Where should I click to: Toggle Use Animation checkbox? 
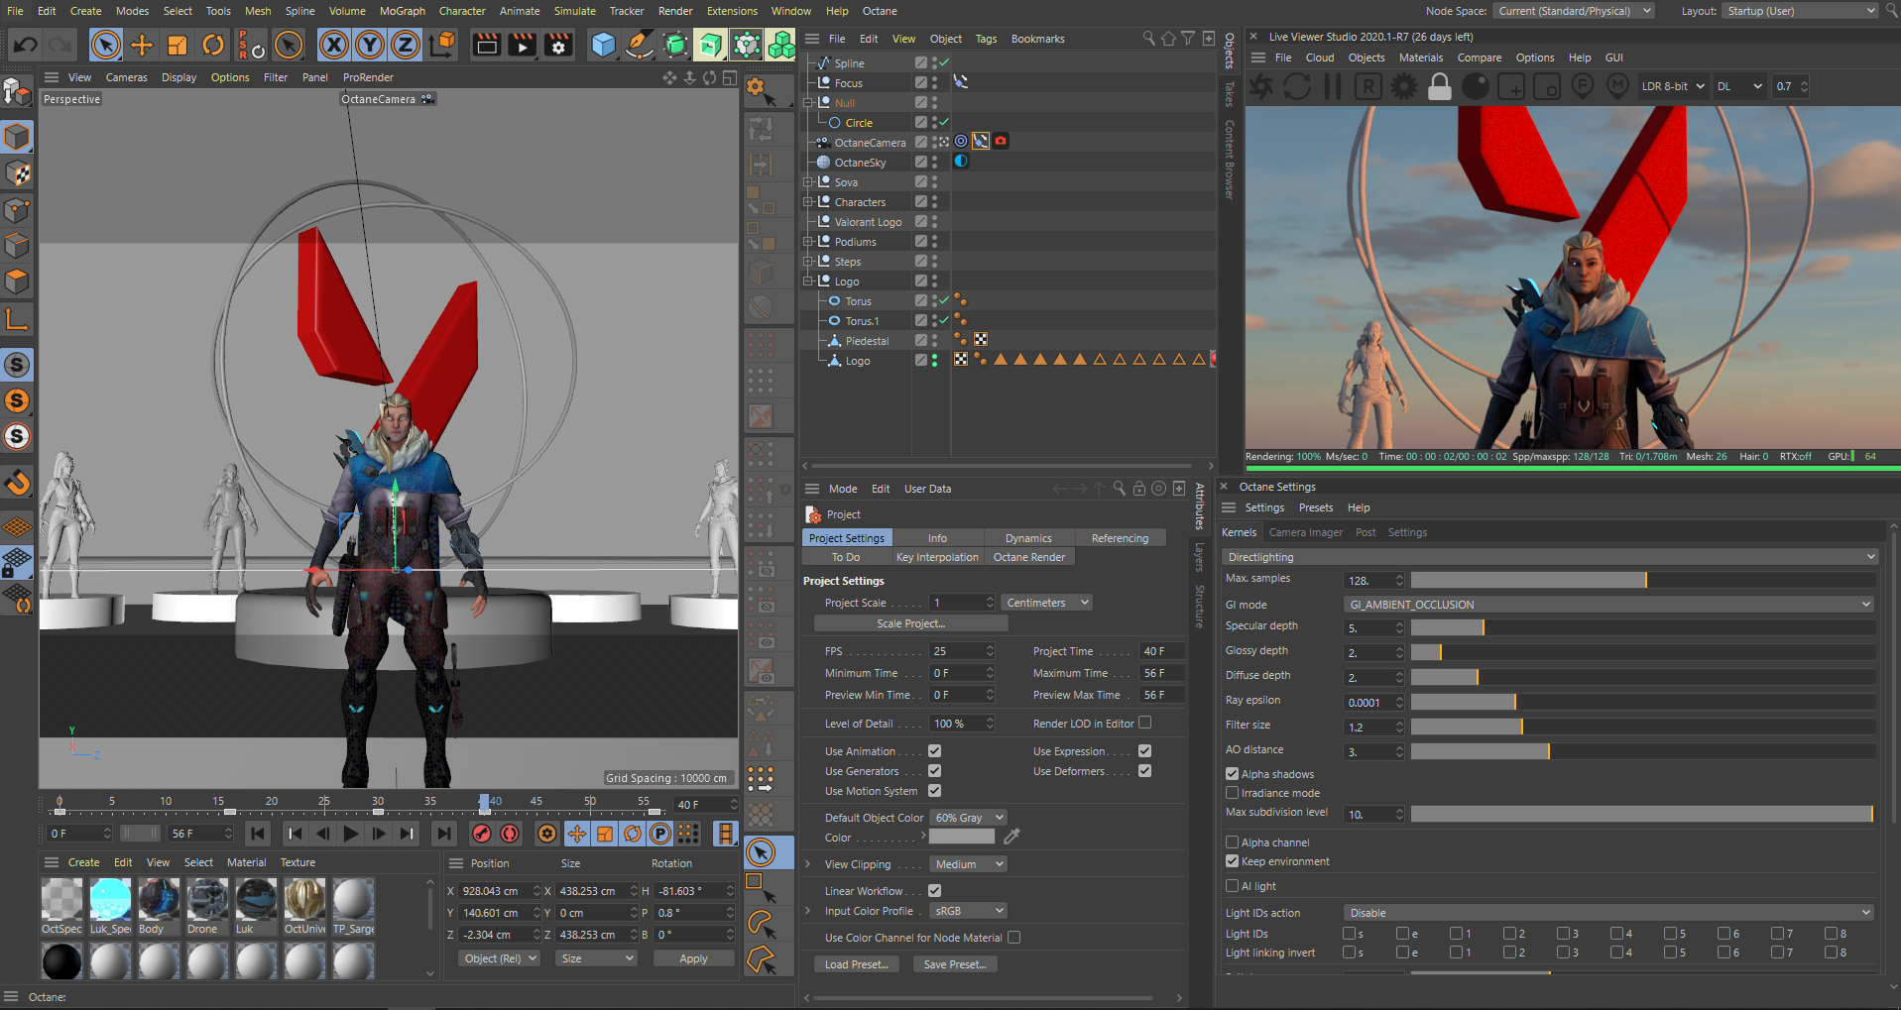pos(934,751)
